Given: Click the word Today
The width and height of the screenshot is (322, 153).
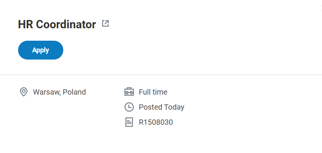Looking at the screenshot, I should click(x=174, y=107).
